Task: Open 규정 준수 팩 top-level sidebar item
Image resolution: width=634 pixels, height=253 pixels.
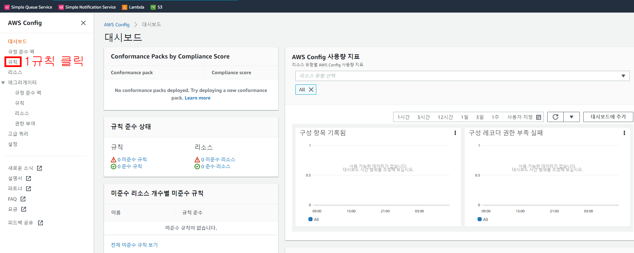Action: (21, 52)
